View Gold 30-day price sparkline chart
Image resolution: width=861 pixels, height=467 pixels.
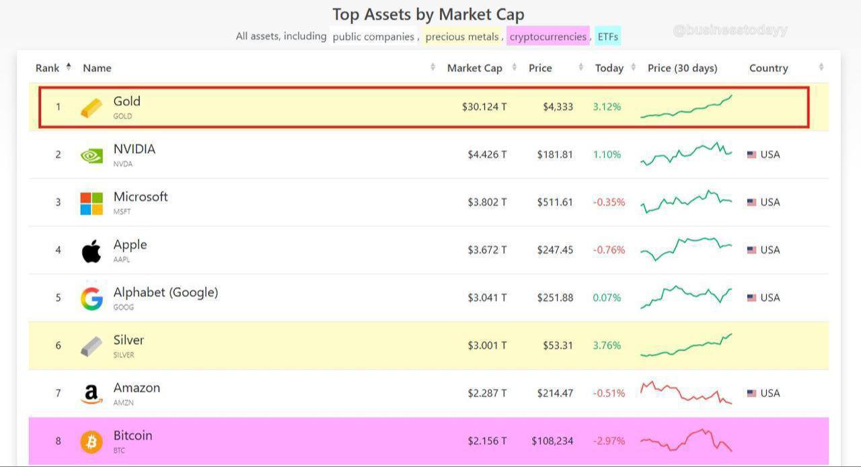point(686,108)
